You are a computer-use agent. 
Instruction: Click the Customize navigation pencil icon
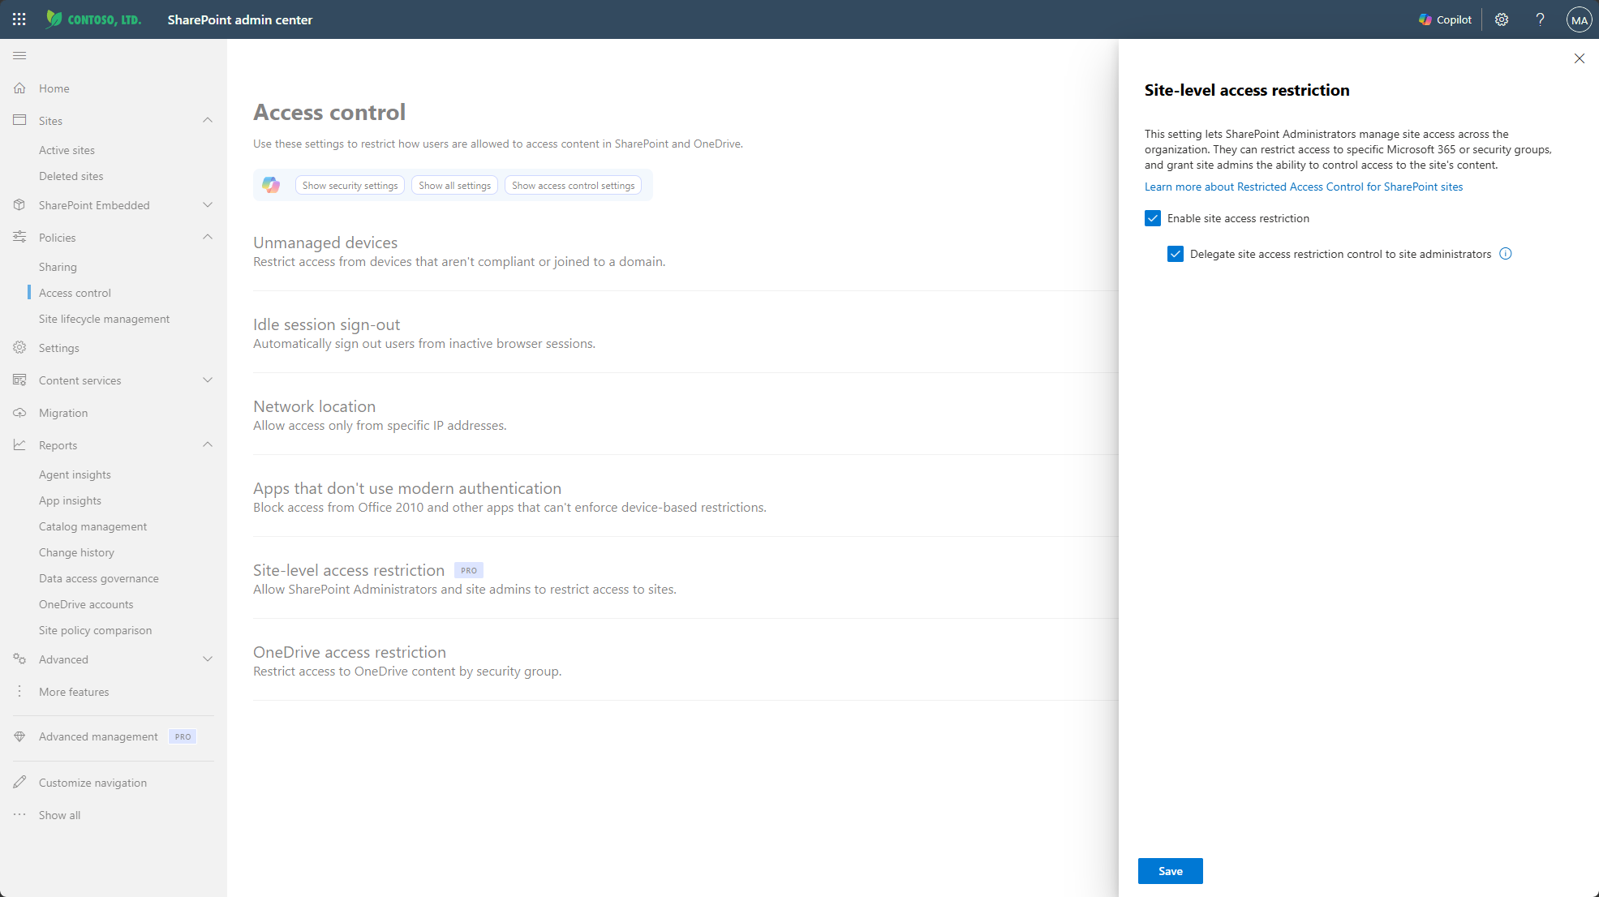click(20, 783)
